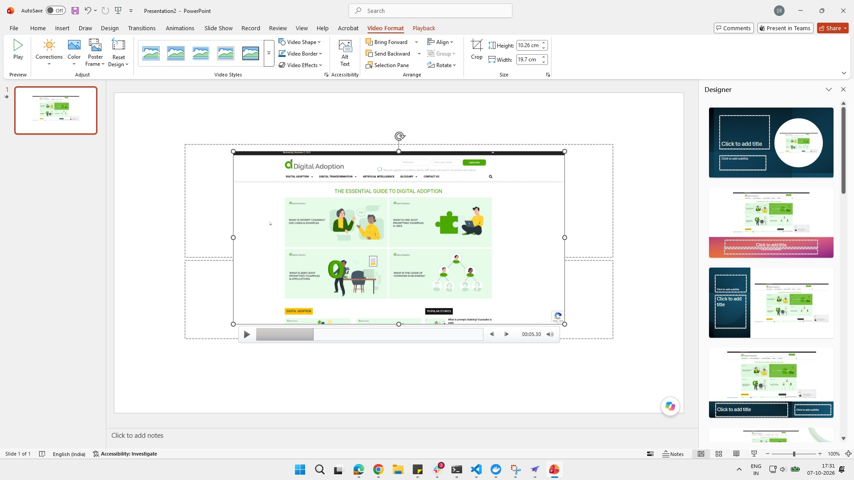This screenshot has width=854, height=480.
Task: Click the Corrections sun icon
Action: pos(49,45)
